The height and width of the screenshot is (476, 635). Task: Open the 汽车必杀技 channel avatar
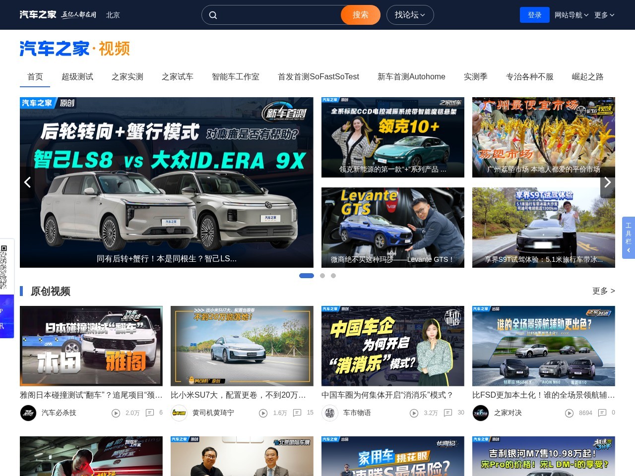pyautogui.click(x=28, y=413)
